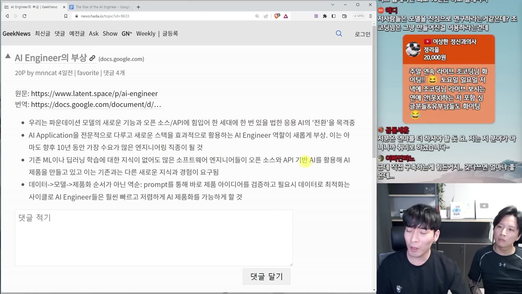Image resolution: width=522 pixels, height=294 pixels.
Task: Open the latent.space original article link
Action: point(94,93)
